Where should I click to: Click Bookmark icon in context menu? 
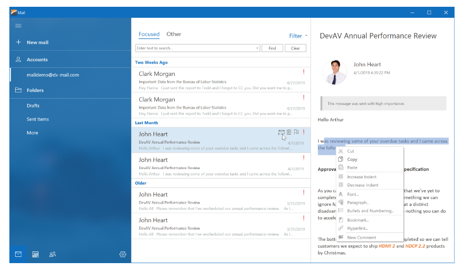click(341, 220)
